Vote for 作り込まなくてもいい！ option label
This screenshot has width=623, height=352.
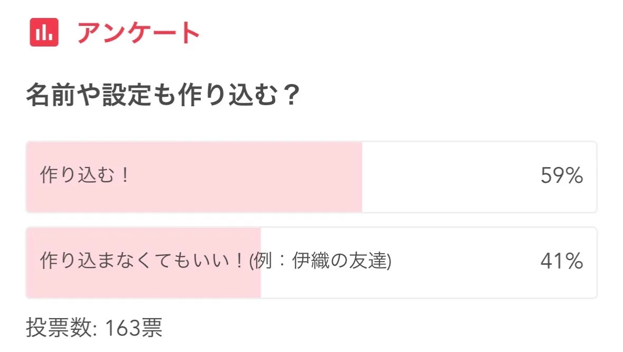144,261
